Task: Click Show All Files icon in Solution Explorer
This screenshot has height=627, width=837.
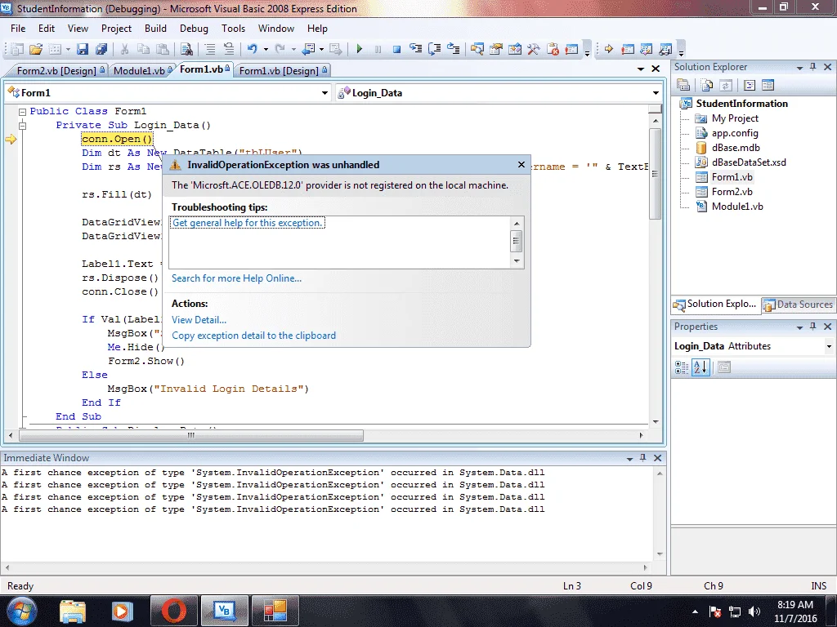Action: click(x=707, y=85)
